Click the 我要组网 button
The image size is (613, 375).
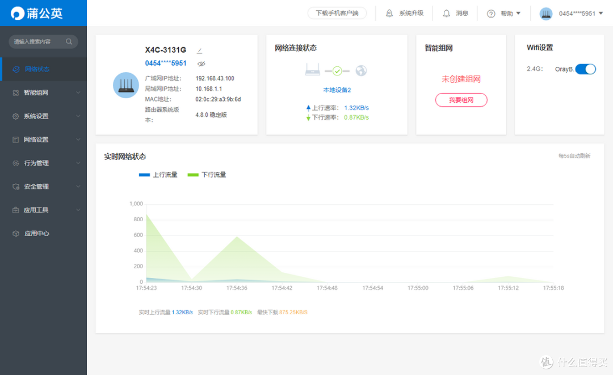coord(461,100)
